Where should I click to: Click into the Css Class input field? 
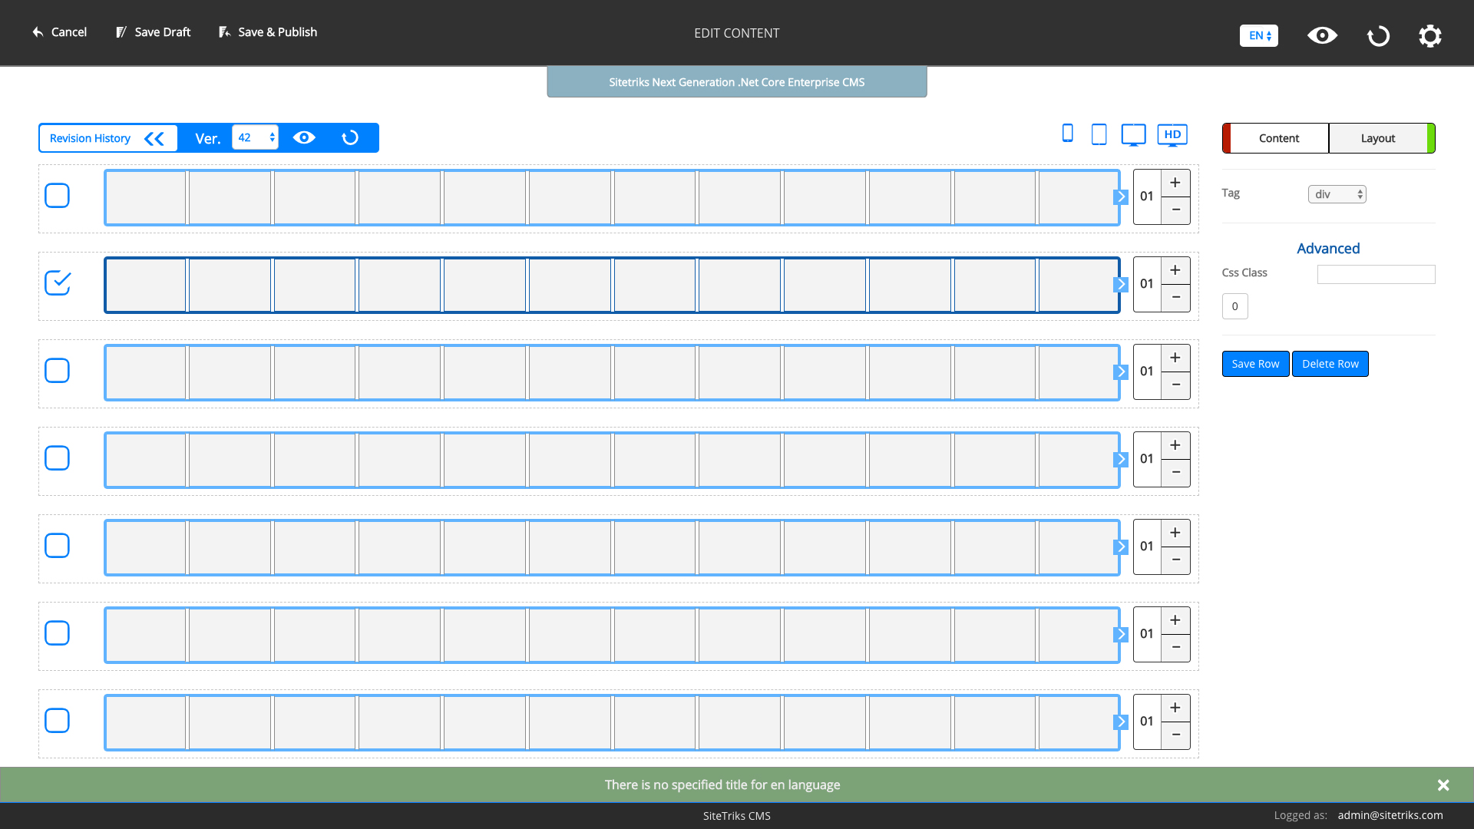pos(1376,274)
